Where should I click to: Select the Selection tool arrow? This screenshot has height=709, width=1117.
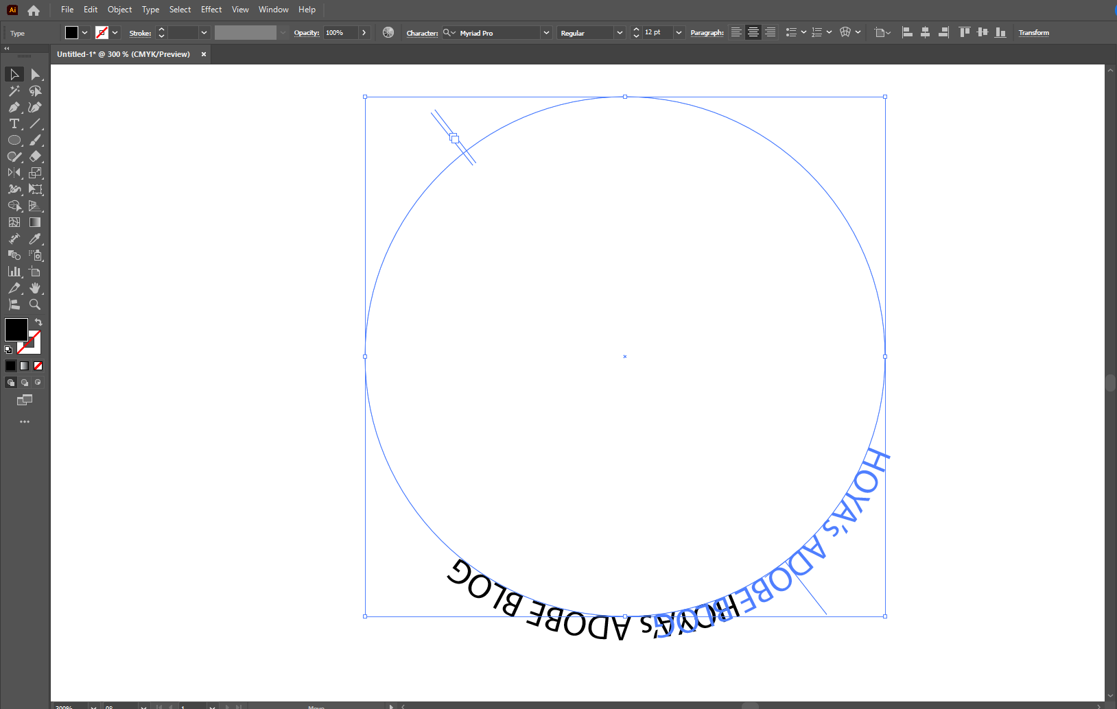[x=14, y=74]
